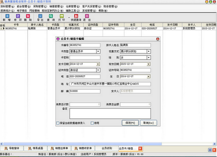Open the 电子商务 menu
The height and width of the screenshot is (157, 217).
(22, 11)
